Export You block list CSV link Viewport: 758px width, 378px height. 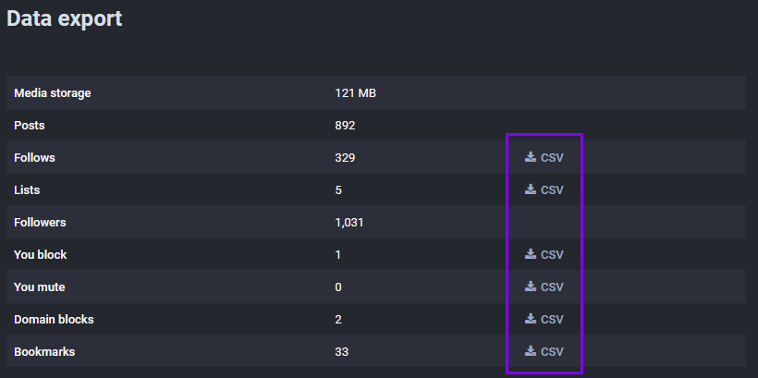click(x=552, y=255)
